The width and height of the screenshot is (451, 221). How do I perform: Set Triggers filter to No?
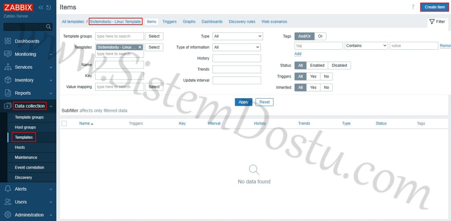(x=326, y=77)
